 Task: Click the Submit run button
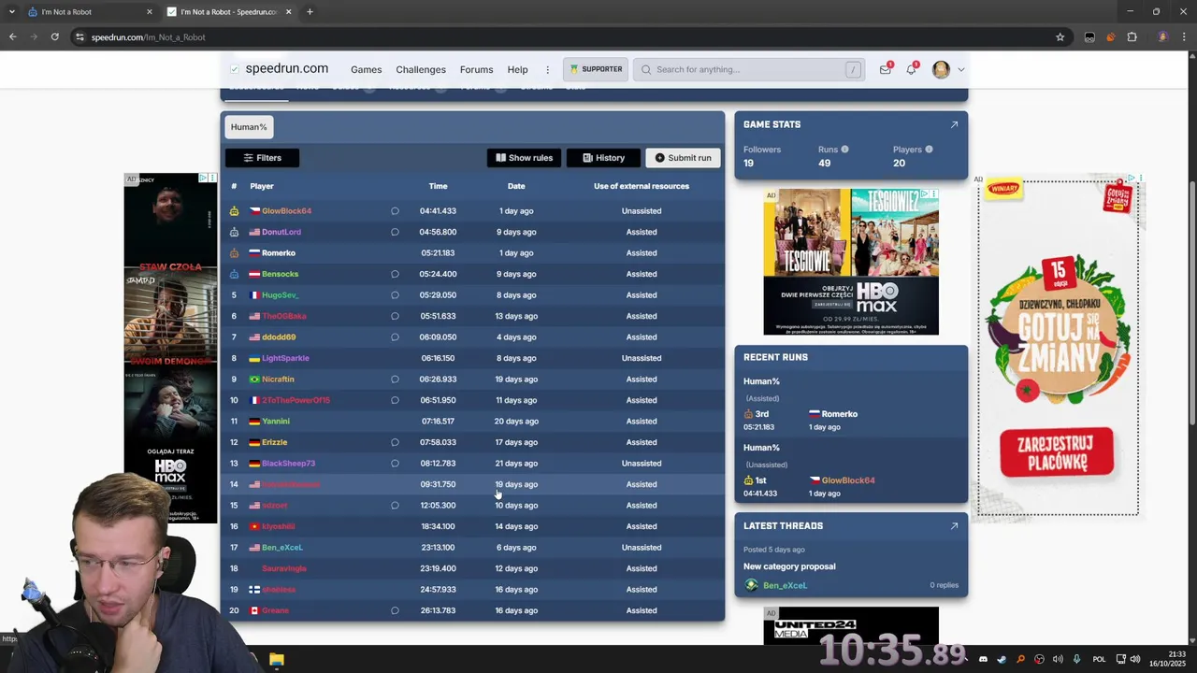[x=683, y=158]
